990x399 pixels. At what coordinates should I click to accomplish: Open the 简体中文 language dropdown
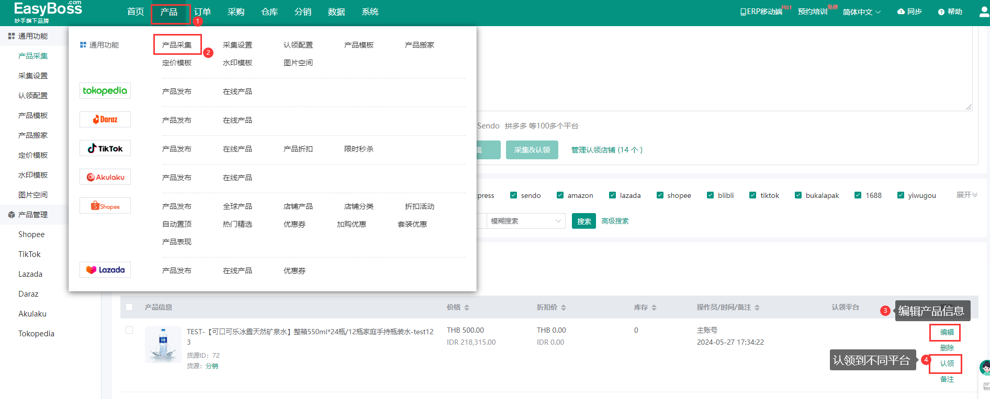click(x=862, y=12)
